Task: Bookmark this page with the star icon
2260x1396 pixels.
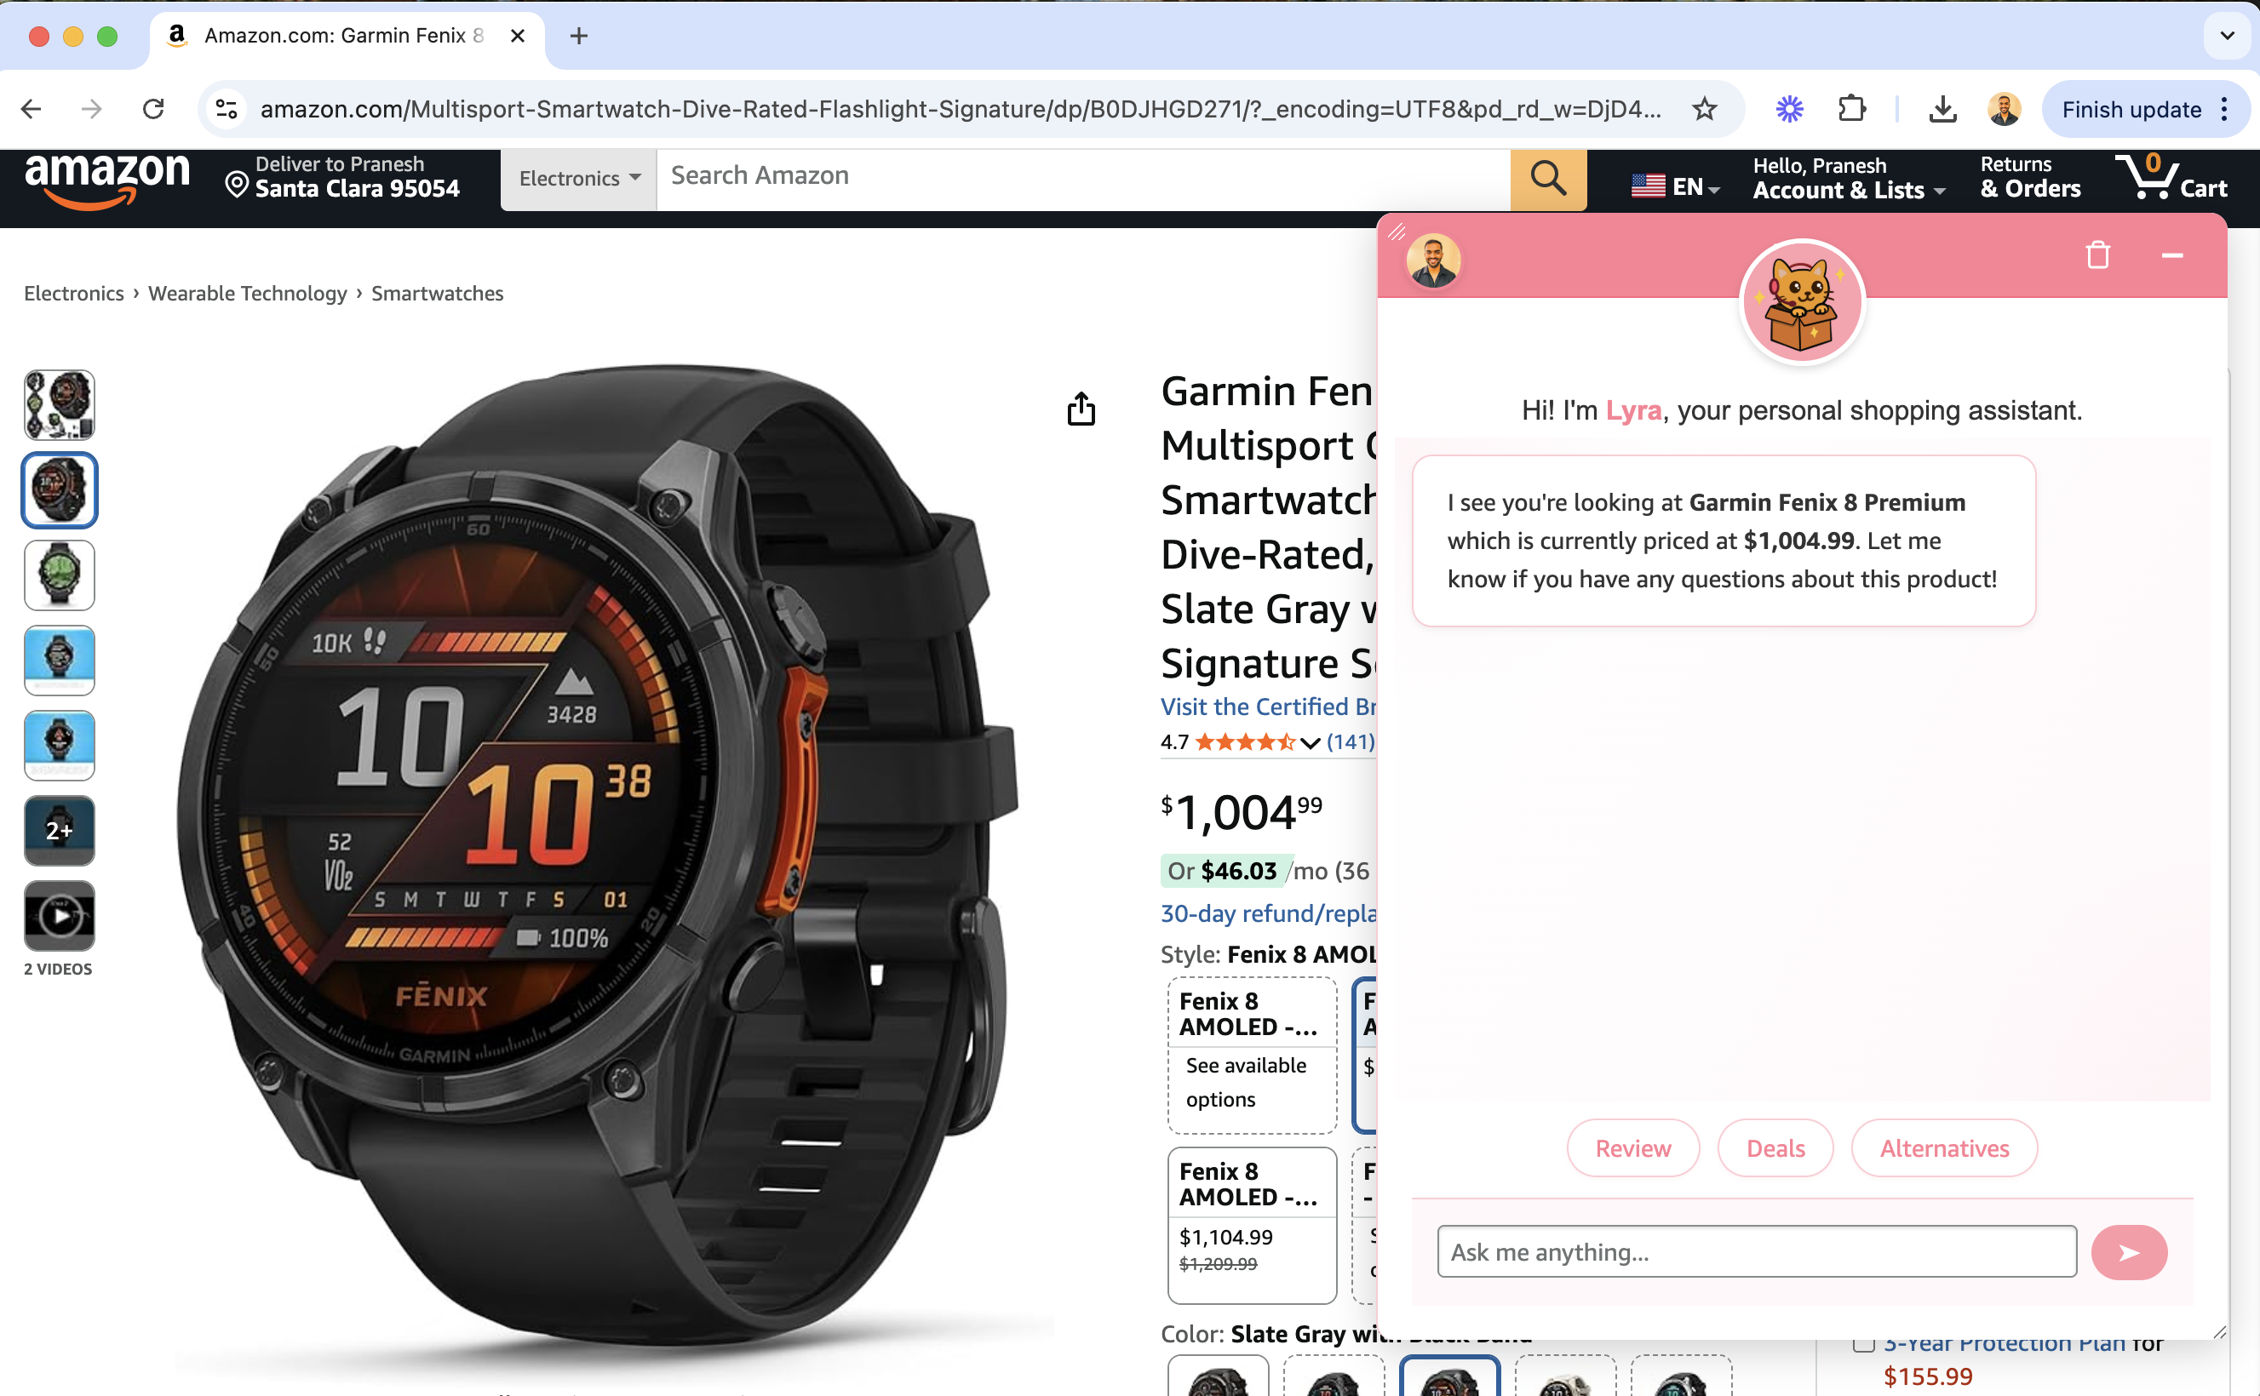Action: pyautogui.click(x=1704, y=110)
